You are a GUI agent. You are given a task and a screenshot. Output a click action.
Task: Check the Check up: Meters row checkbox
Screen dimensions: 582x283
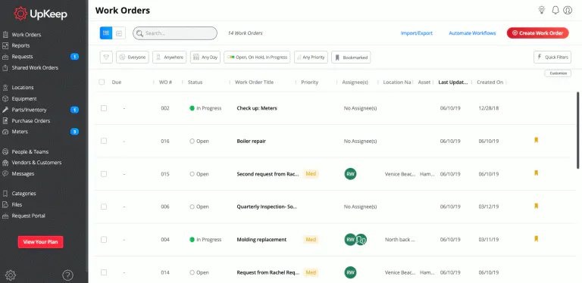point(104,108)
